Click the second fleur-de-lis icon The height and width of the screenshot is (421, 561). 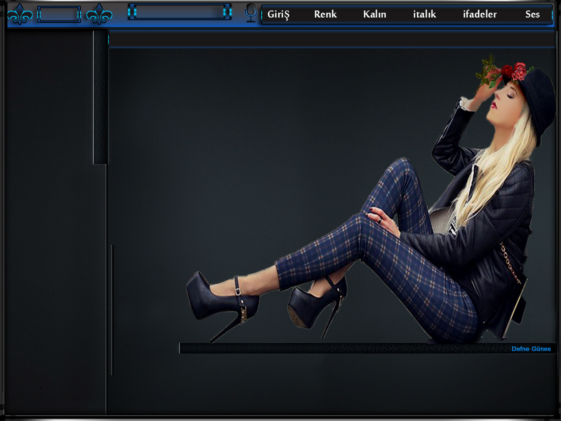[x=99, y=14]
